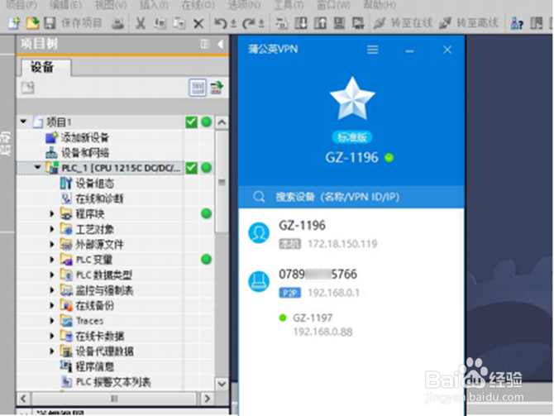This screenshot has height=416, width=554.
Task: Select the GZ-1196 device entry
Action: pyautogui.click(x=351, y=233)
